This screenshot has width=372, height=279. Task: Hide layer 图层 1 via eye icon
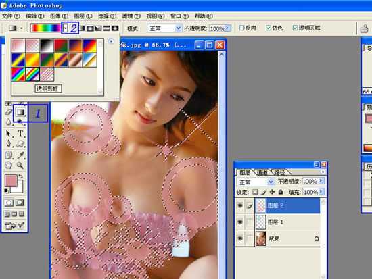click(240, 222)
